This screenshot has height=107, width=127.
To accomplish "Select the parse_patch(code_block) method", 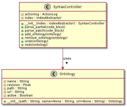I will pyautogui.click(x=44, y=30).
